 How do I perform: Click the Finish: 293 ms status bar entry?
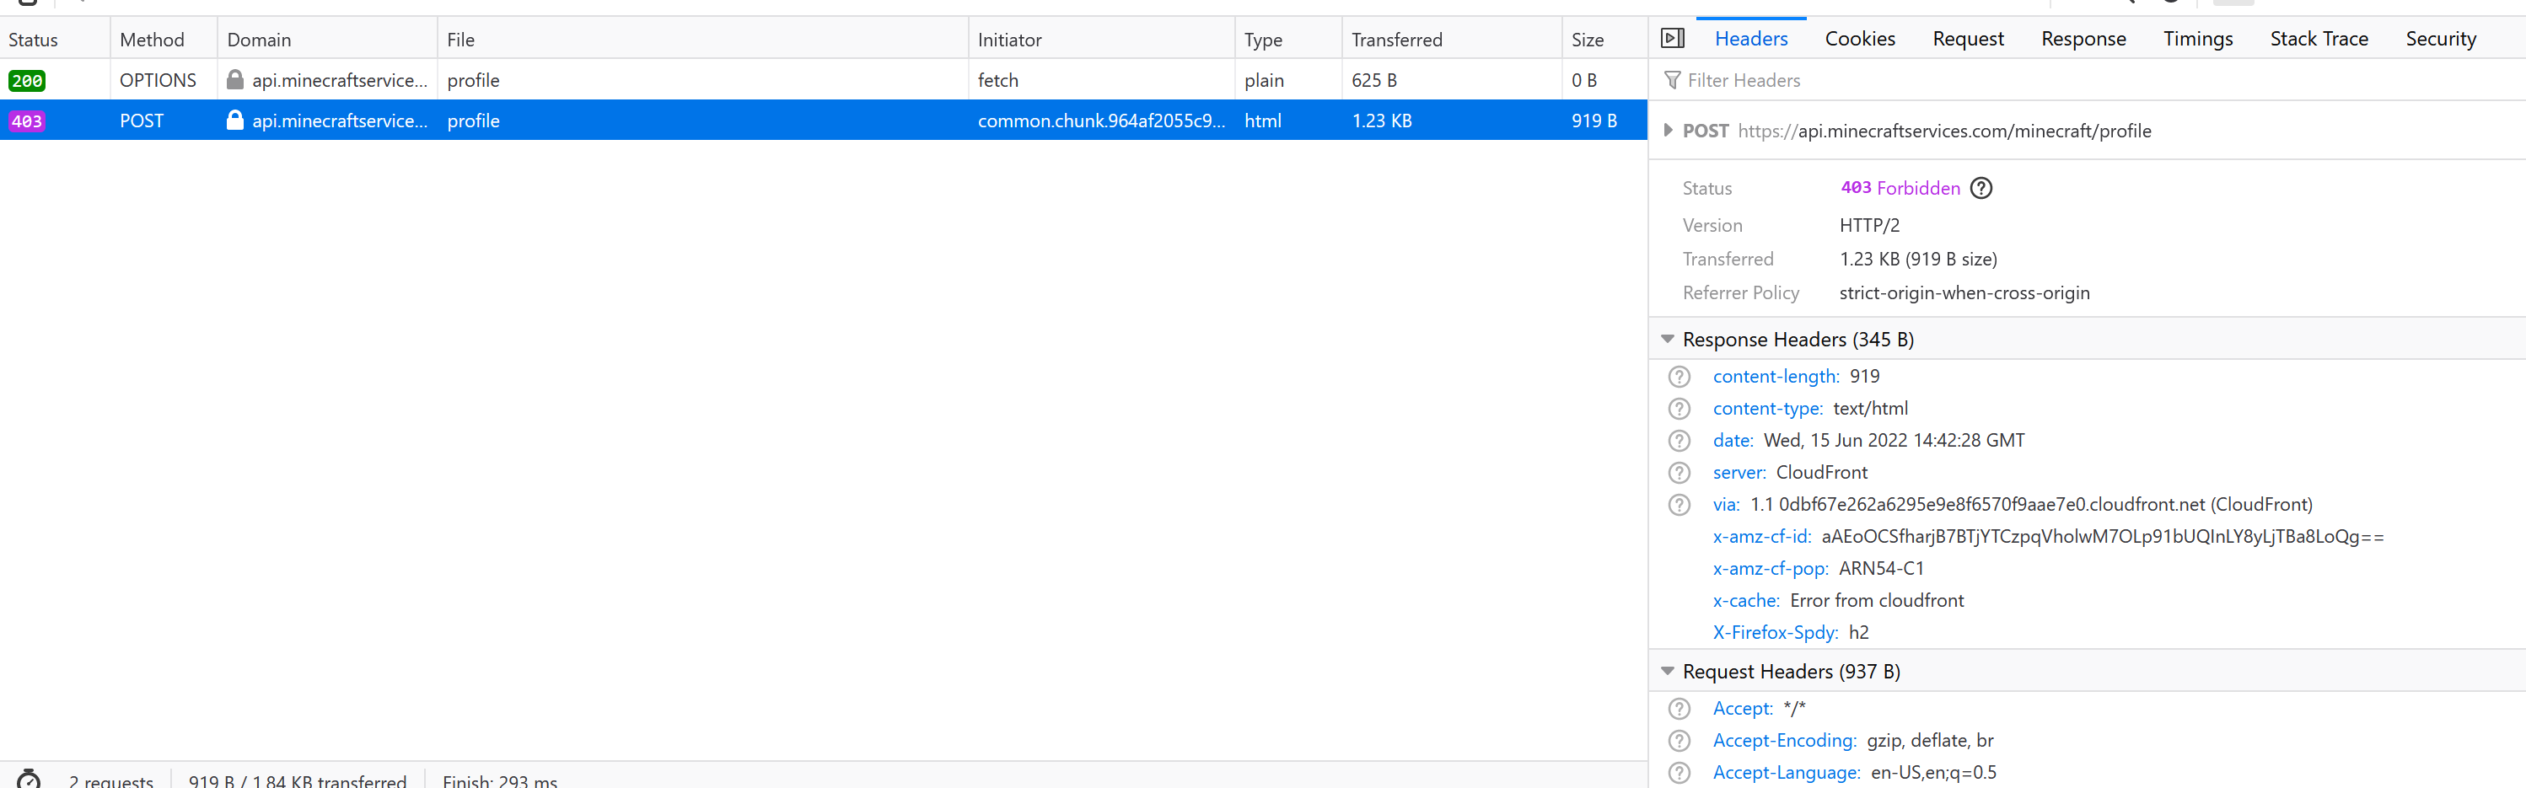click(500, 780)
